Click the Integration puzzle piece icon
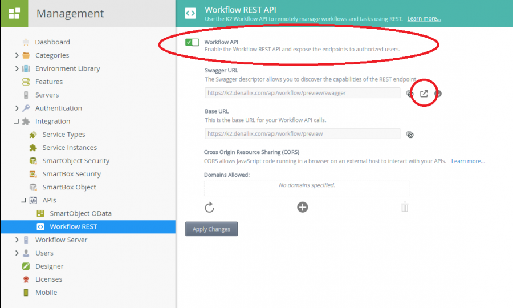 tap(26, 121)
